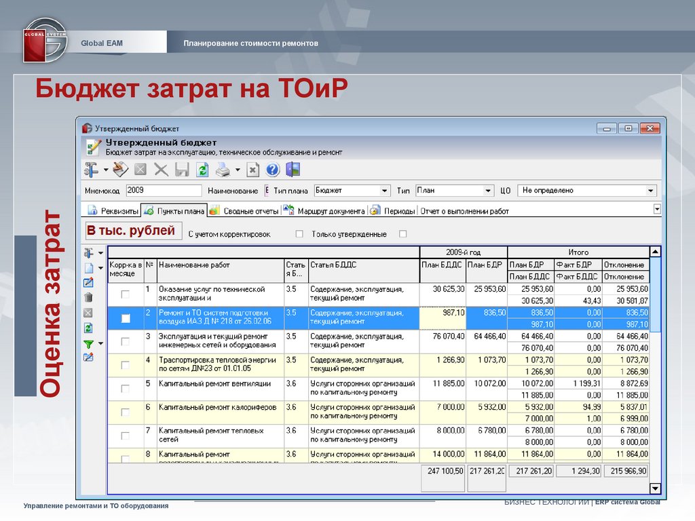Click the printer icon in the top toolbar
Viewport: 695px width, 521px height.
pos(223,170)
